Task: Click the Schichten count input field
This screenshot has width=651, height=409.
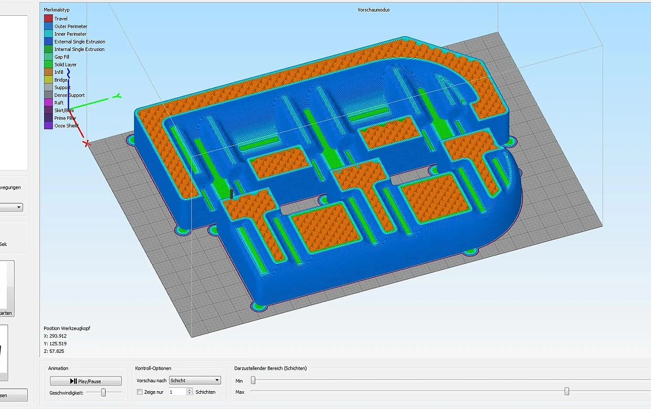Action: click(176, 392)
